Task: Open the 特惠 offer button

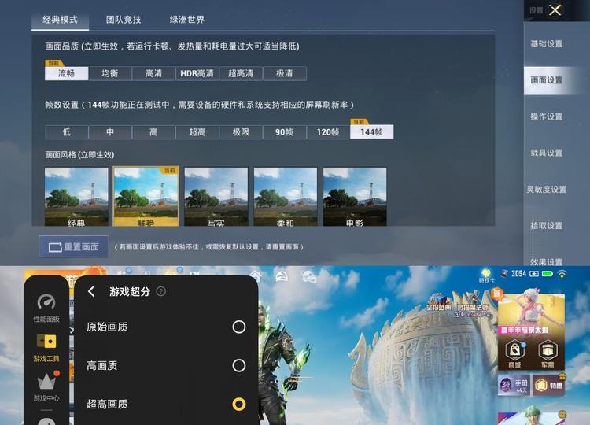Action: click(549, 385)
